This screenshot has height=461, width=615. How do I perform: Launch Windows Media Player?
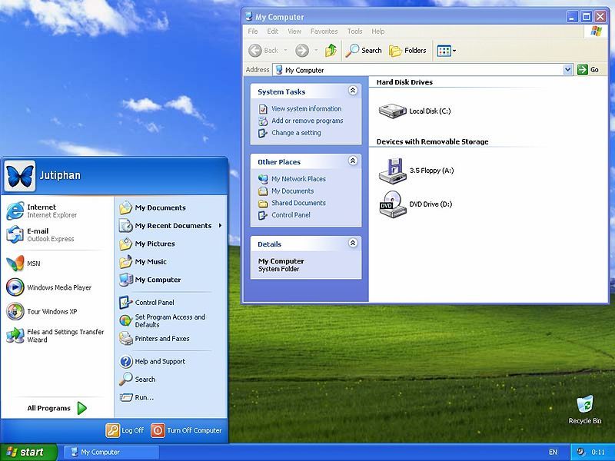(x=49, y=287)
